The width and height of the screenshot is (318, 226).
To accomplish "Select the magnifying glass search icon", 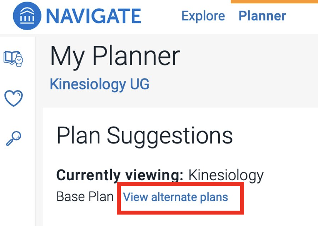I will [14, 138].
